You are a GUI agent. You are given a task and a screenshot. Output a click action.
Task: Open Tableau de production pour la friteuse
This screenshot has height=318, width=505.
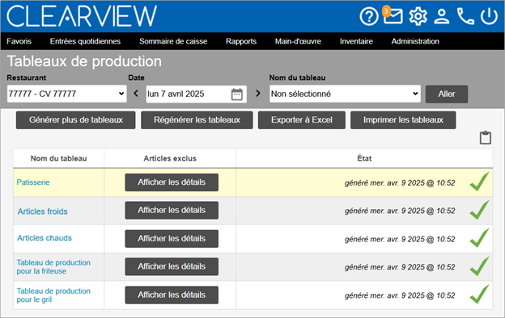click(x=53, y=267)
